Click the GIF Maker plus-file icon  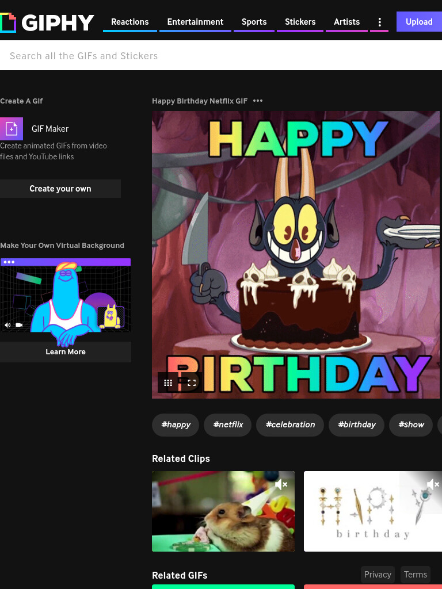click(12, 128)
